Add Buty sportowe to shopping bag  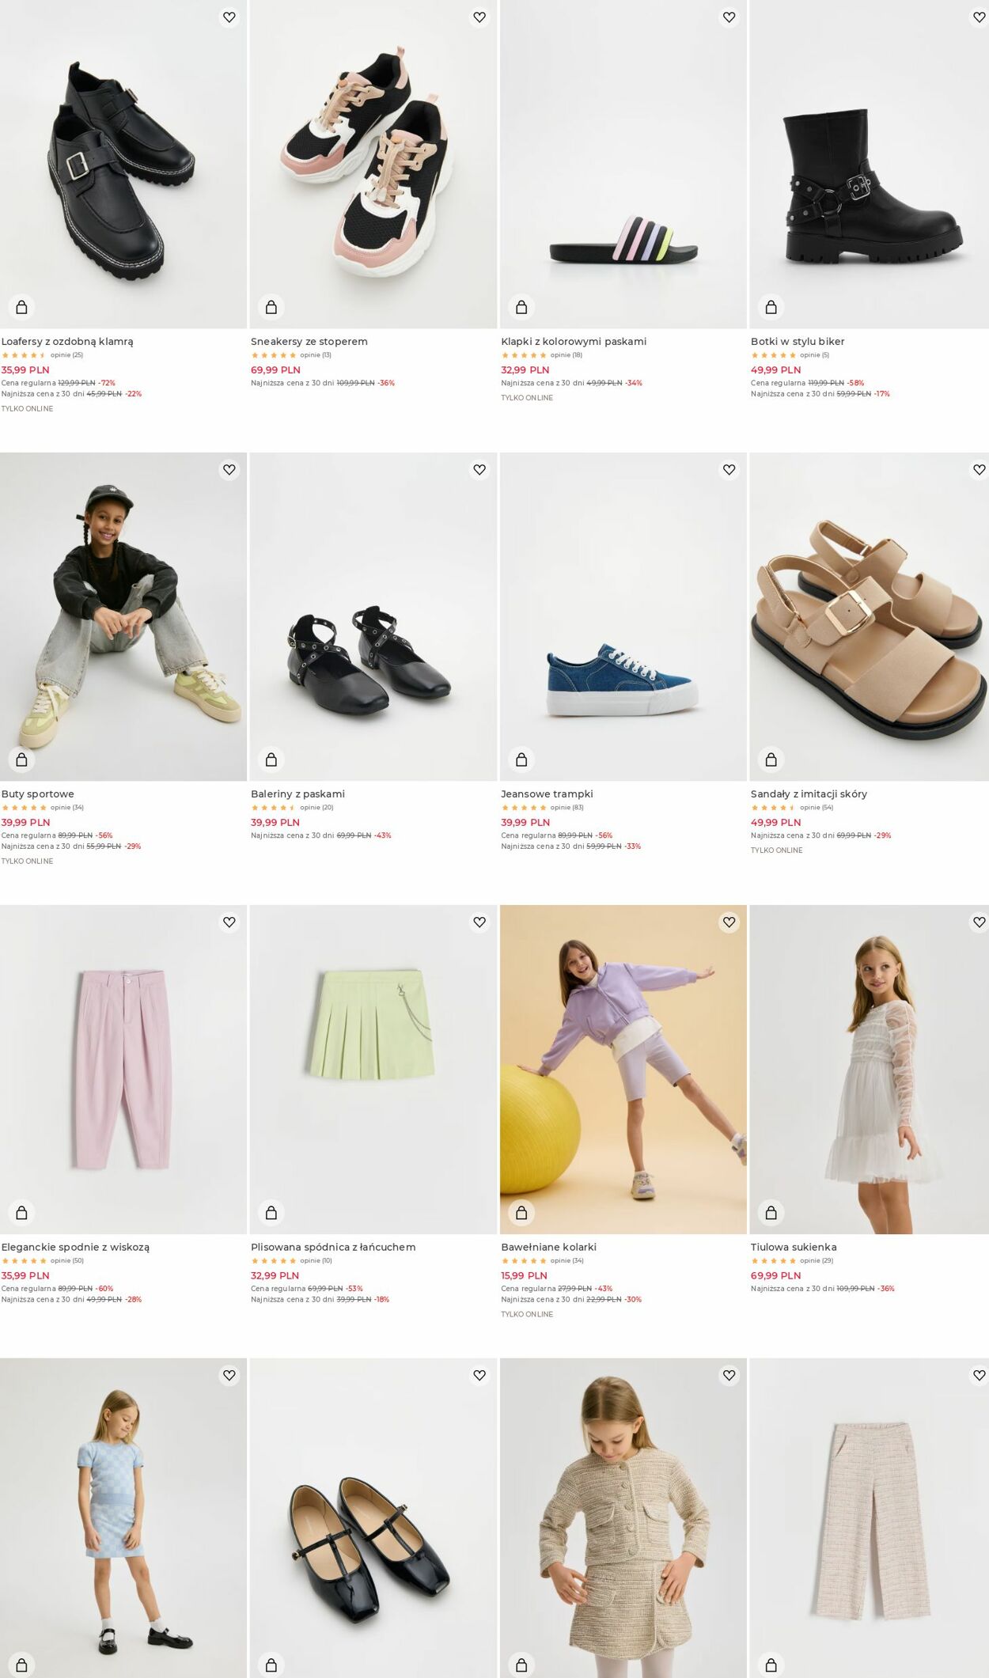tap(21, 759)
